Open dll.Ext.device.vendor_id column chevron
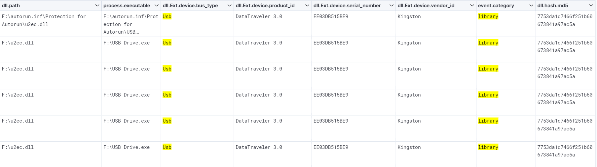This screenshot has width=597, height=167. tap(472, 6)
